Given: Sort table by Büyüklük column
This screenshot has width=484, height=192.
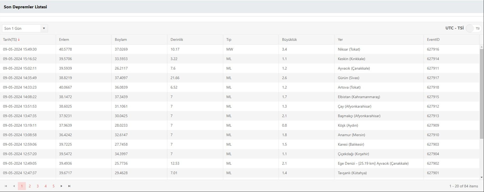Looking at the screenshot, I should 289,40.
